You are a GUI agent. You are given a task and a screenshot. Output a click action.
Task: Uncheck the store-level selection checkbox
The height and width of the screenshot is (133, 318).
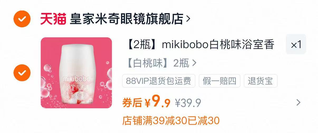pyautogui.click(x=22, y=19)
